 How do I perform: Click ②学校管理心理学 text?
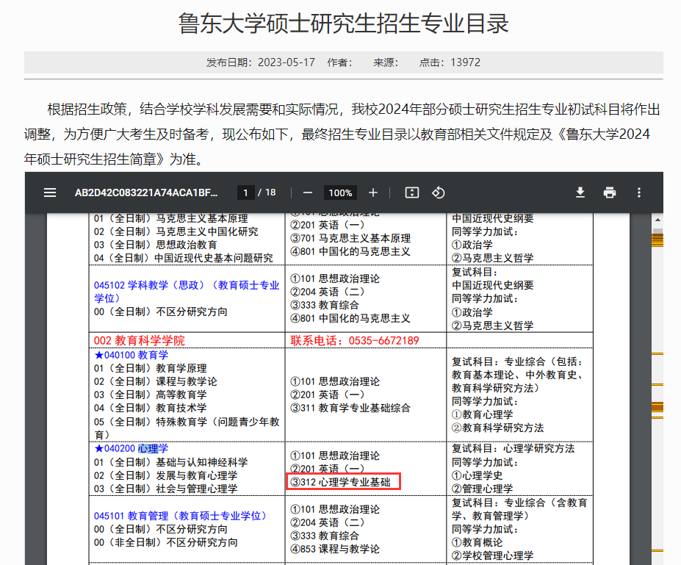click(x=492, y=555)
